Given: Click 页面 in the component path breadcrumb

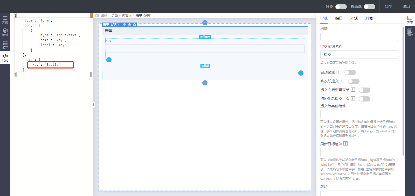Looking at the screenshot, I should click(x=115, y=16).
